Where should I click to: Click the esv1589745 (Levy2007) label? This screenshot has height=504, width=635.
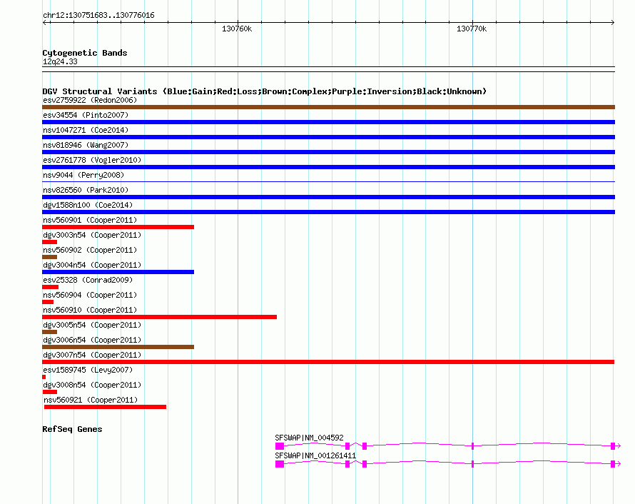click(x=88, y=370)
